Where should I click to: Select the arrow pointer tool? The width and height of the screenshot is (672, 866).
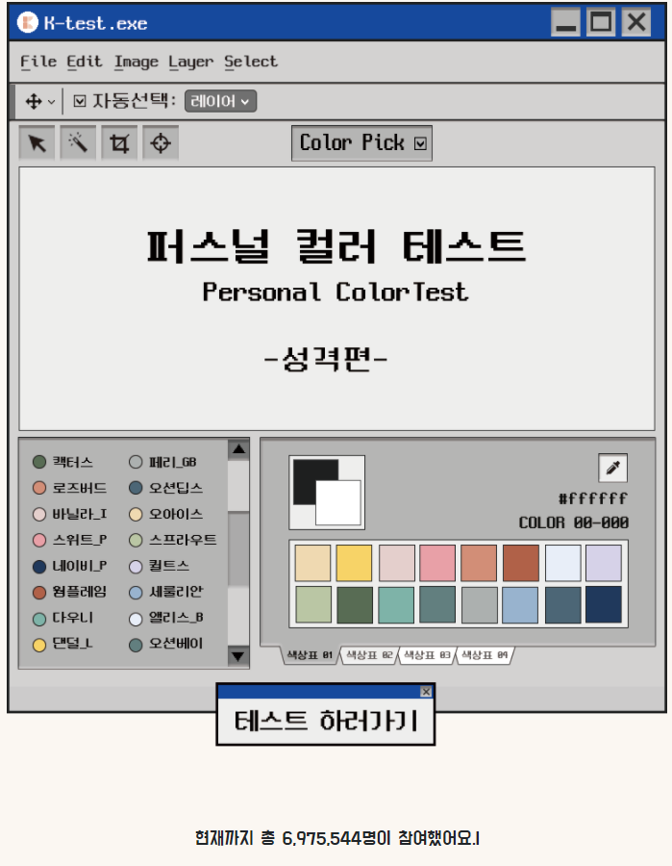pos(37,143)
